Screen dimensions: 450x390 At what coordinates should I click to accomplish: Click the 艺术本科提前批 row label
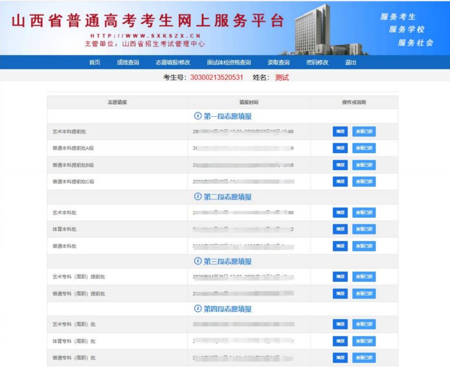tap(69, 132)
